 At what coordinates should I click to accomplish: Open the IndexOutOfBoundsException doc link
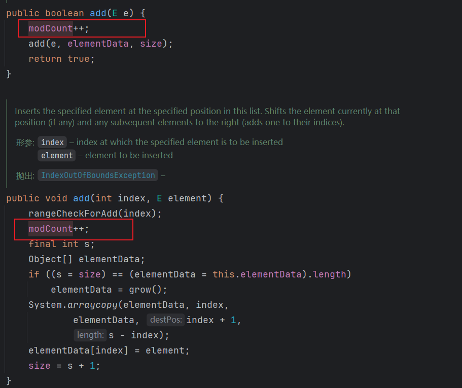(98, 175)
